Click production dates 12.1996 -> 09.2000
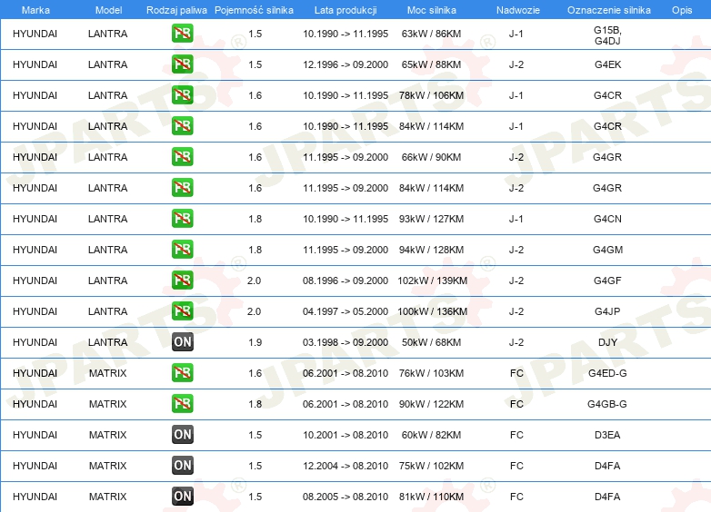Screen dimensions: 711x512 [345, 64]
